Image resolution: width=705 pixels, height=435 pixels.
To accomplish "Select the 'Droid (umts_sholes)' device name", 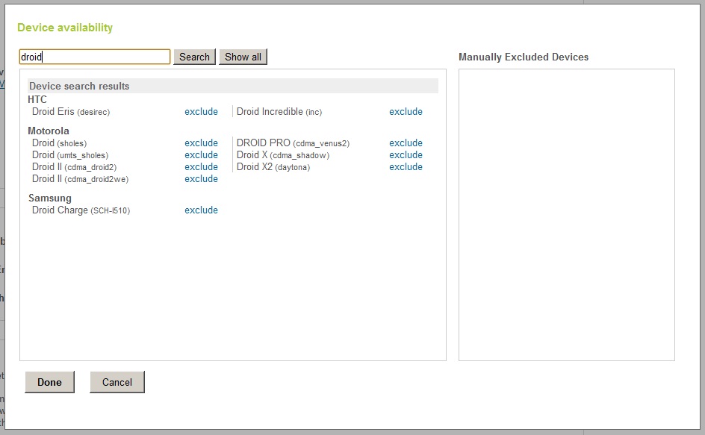I will pos(70,155).
